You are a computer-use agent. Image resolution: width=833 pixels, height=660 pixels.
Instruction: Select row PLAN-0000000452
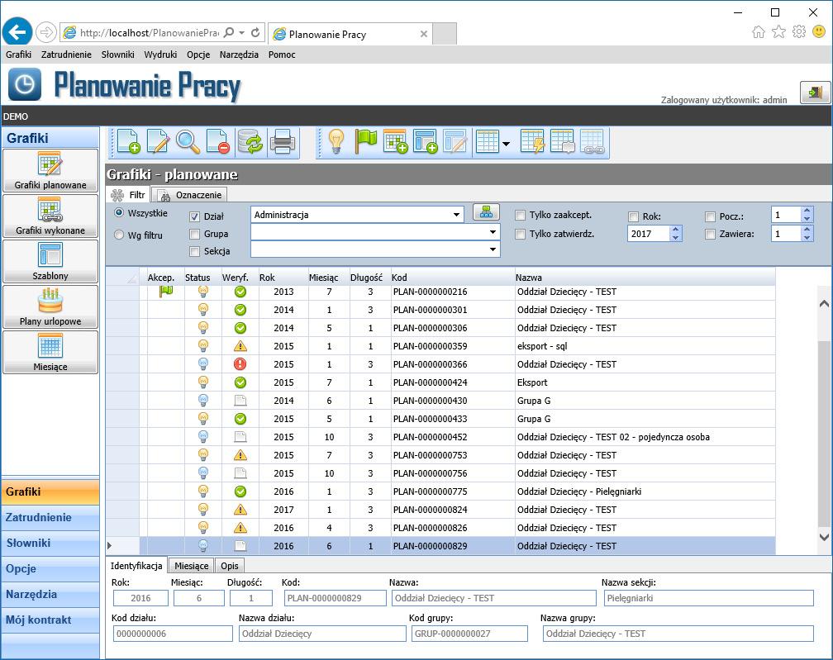click(x=441, y=437)
